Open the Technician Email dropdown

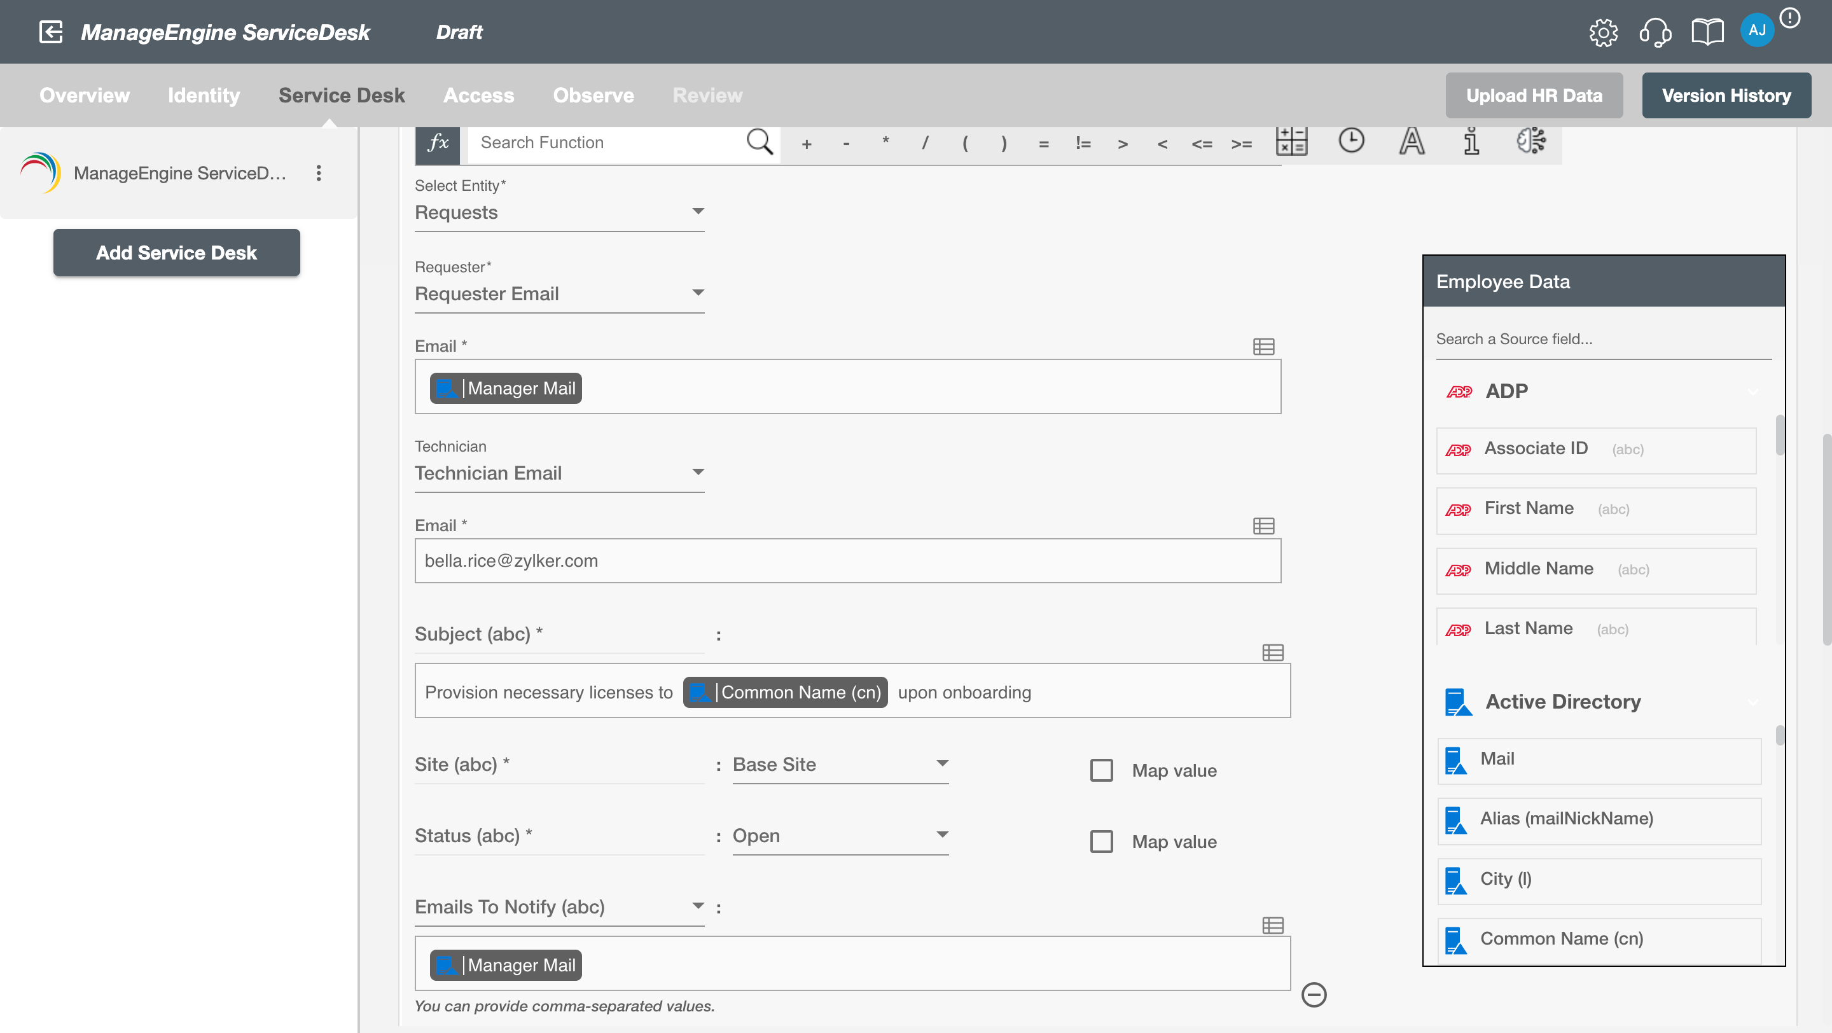(x=559, y=473)
